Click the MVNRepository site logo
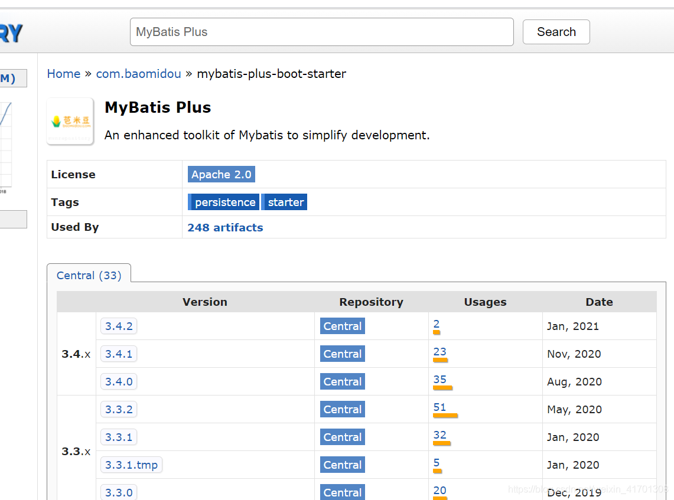 [11, 32]
